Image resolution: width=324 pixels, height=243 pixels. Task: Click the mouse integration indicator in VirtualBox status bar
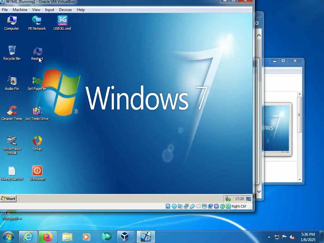tap(222, 206)
